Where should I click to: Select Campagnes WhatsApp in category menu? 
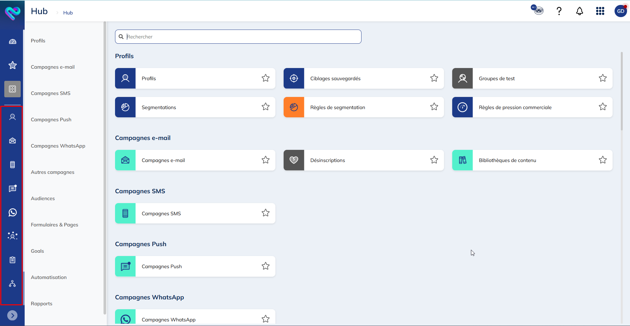coord(58,146)
